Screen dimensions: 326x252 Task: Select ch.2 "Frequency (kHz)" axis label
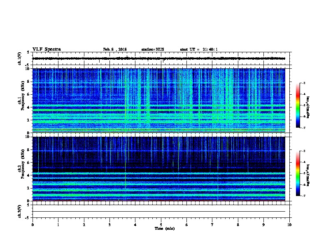23,164
